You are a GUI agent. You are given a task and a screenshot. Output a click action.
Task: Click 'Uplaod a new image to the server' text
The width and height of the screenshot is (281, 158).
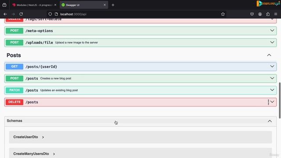pos(76,43)
